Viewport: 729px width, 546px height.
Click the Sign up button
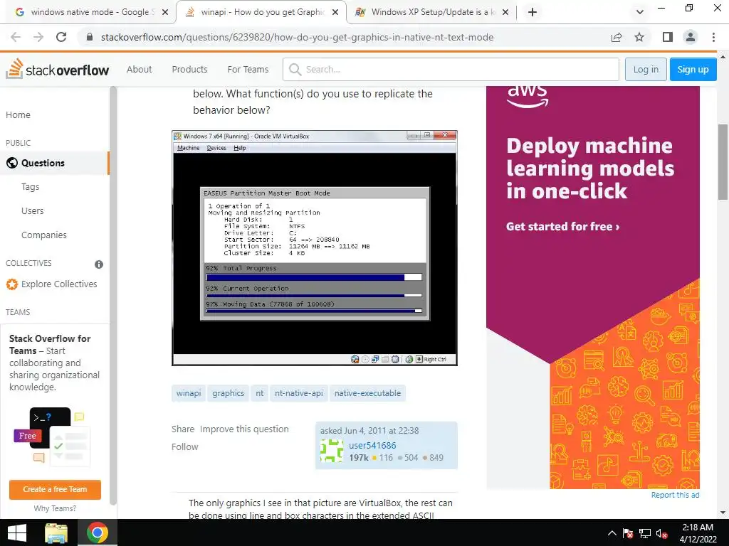coord(693,69)
